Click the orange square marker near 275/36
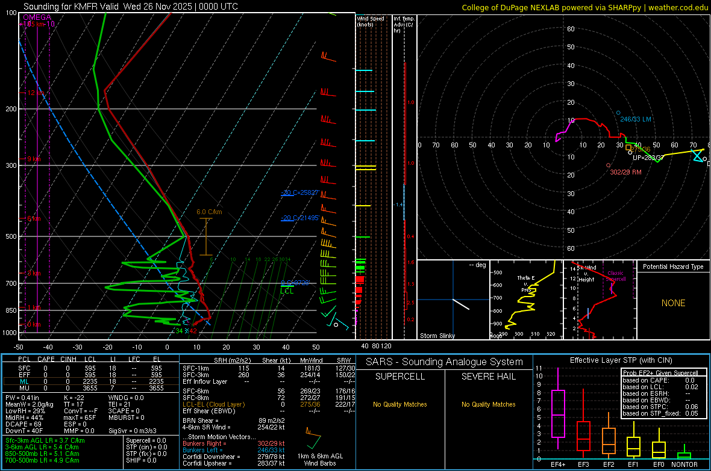 pyautogui.click(x=628, y=147)
